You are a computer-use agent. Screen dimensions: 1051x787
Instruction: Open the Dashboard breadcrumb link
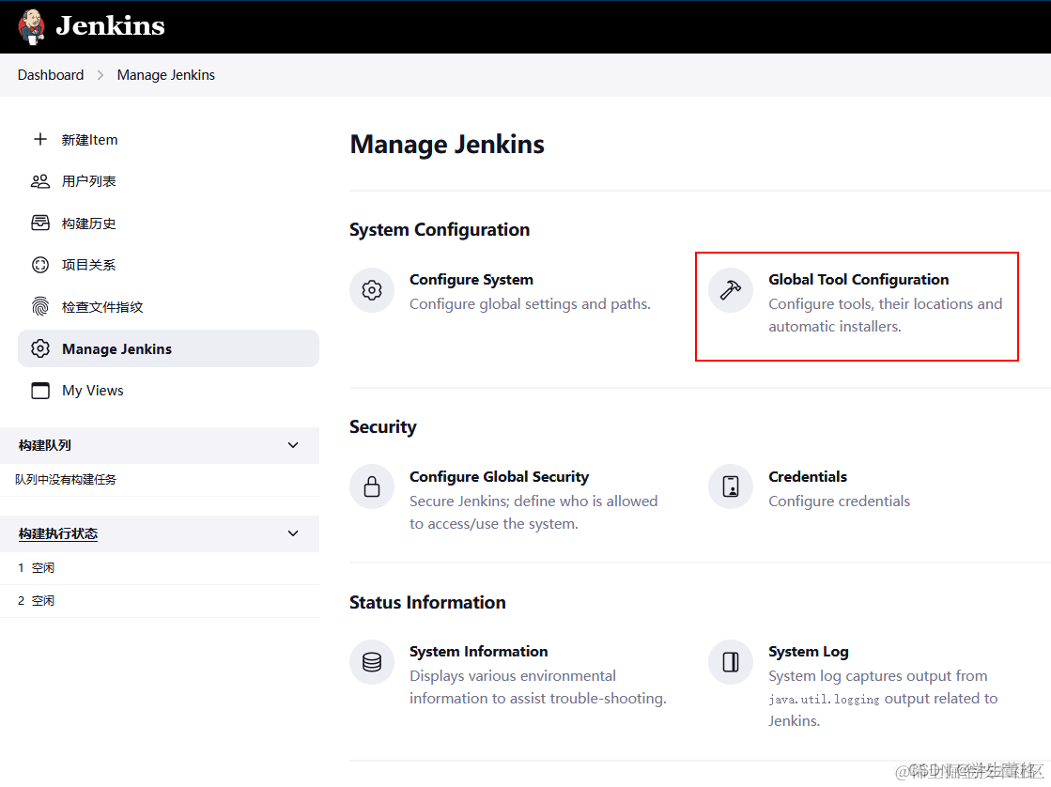[50, 74]
